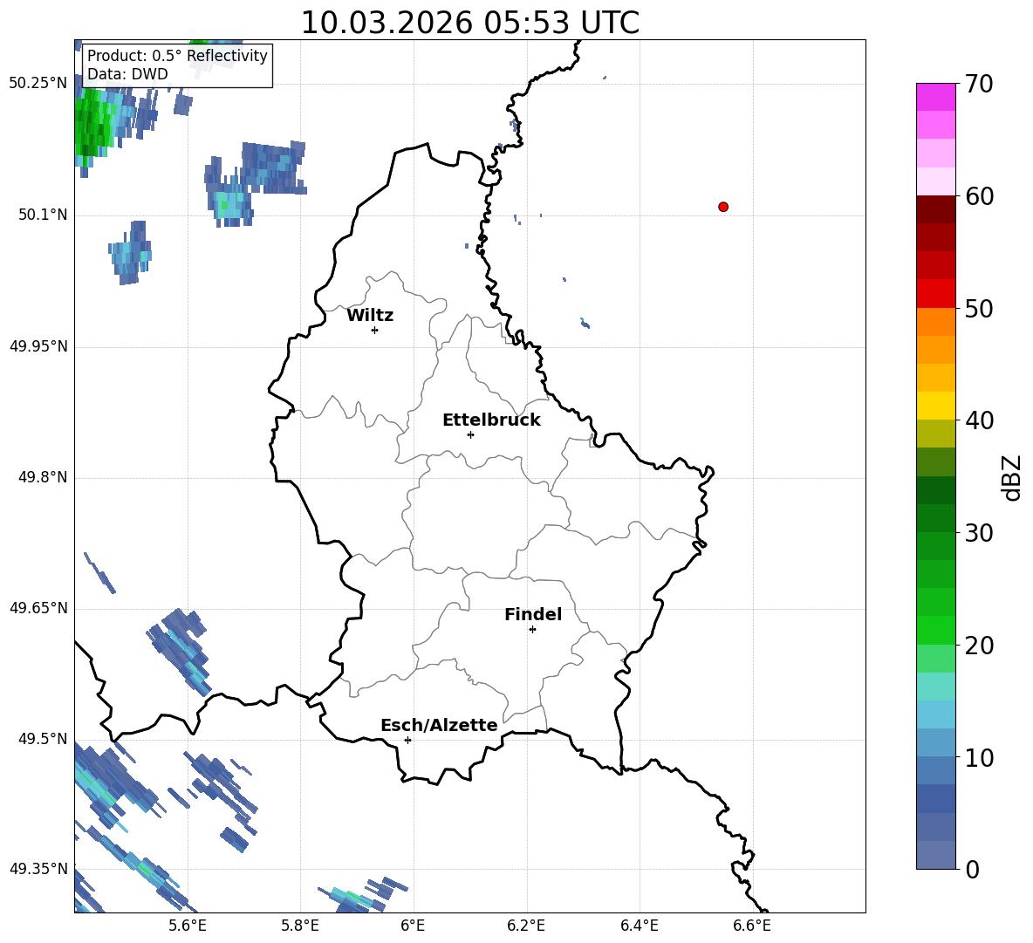The height and width of the screenshot is (943, 1033).
Task: Click the Wiltz station cross marker
Action: (375, 330)
